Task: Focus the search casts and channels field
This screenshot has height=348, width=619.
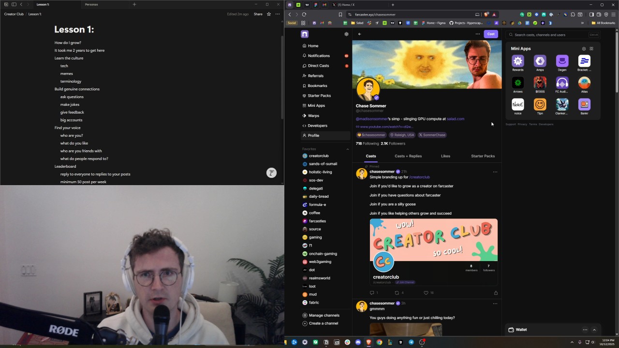Action: [550, 35]
